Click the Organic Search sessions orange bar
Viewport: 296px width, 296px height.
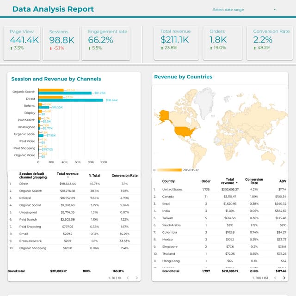click(51, 90)
